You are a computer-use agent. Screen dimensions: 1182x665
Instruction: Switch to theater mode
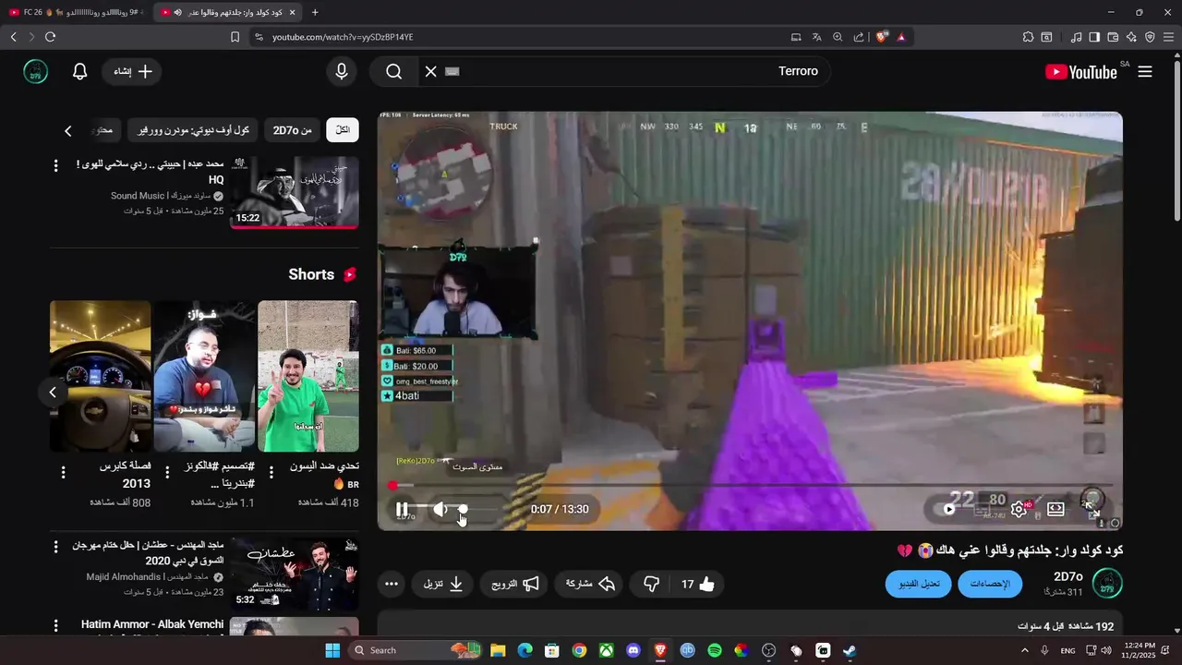point(1055,509)
